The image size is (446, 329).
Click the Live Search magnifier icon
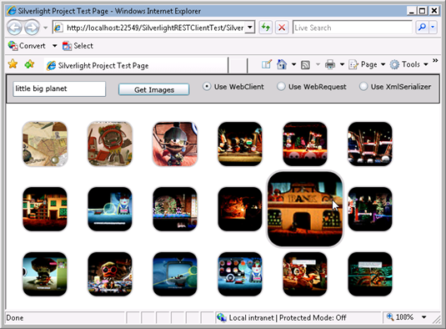coord(422,28)
